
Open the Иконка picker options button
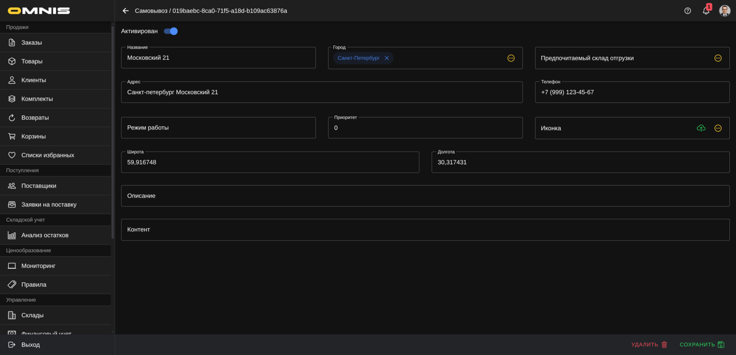point(718,128)
